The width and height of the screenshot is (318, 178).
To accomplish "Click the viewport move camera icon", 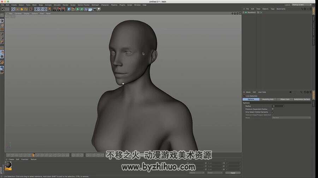I will pyautogui.click(x=232, y=13).
